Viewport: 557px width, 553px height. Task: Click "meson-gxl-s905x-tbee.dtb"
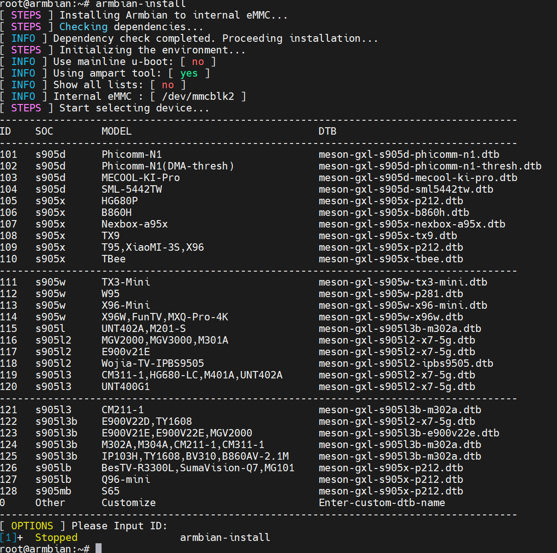click(x=391, y=259)
